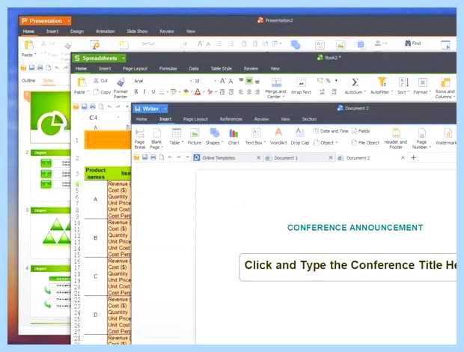Close the Document 2 tab in Writer
This screenshot has height=352, width=464.
(x=403, y=158)
